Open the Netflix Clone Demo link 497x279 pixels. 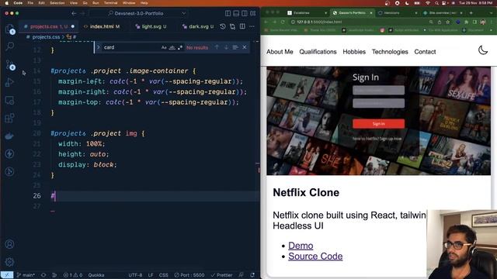pos(301,246)
